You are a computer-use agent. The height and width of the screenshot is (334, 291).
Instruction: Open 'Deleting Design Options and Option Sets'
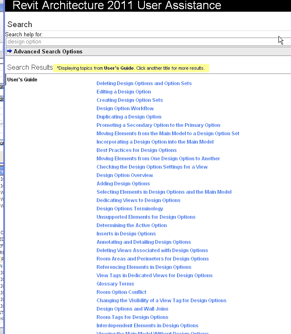coord(144,83)
